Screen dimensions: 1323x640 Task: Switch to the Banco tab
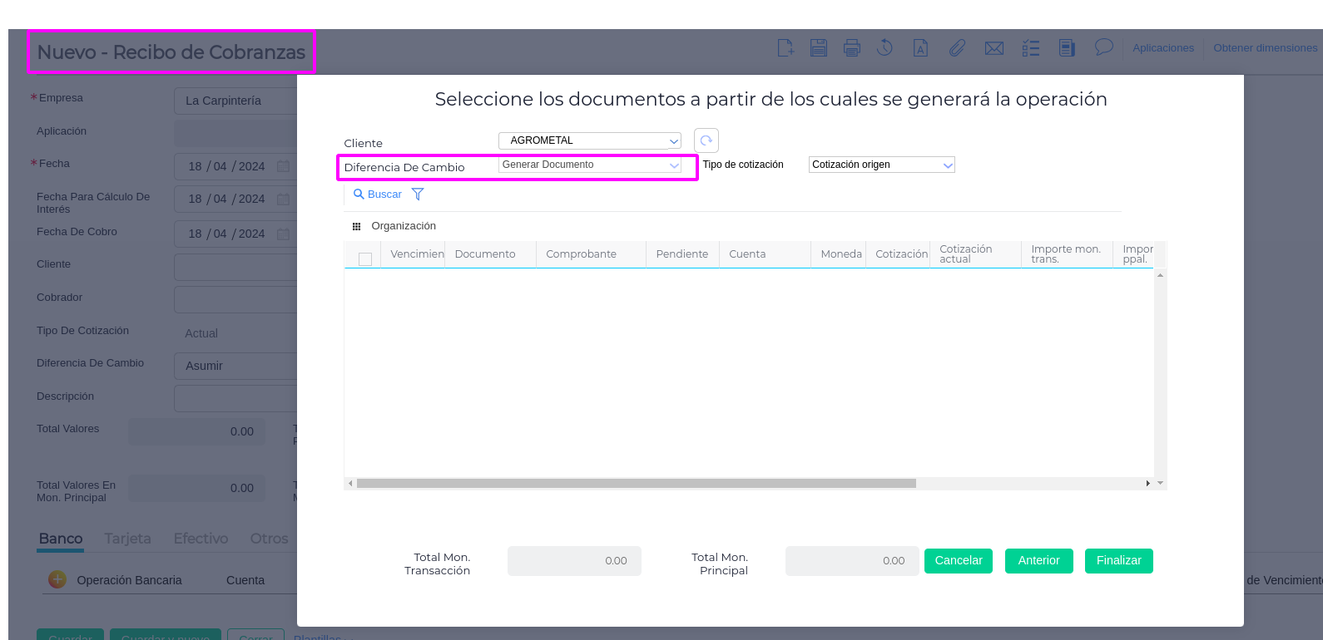61,539
